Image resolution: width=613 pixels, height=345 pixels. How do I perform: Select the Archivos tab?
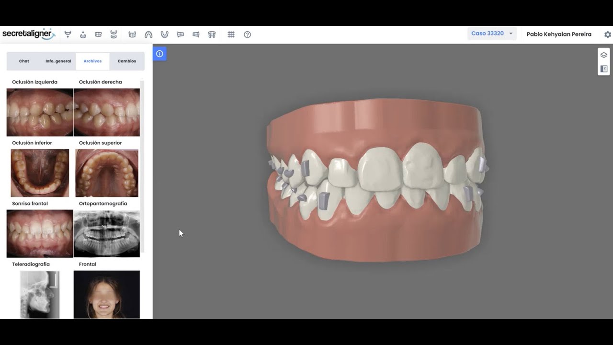(92, 61)
